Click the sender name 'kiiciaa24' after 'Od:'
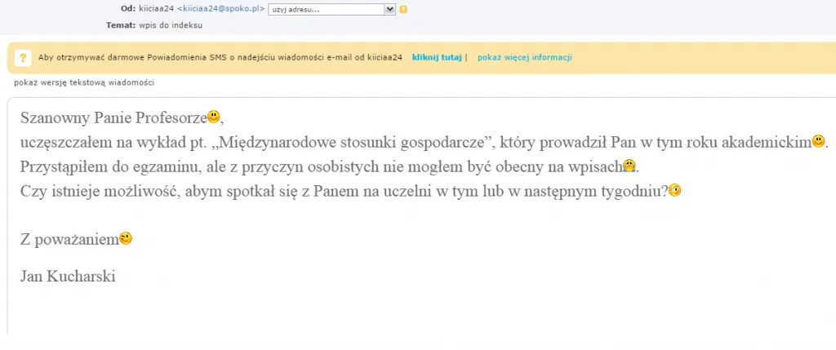 (156, 9)
